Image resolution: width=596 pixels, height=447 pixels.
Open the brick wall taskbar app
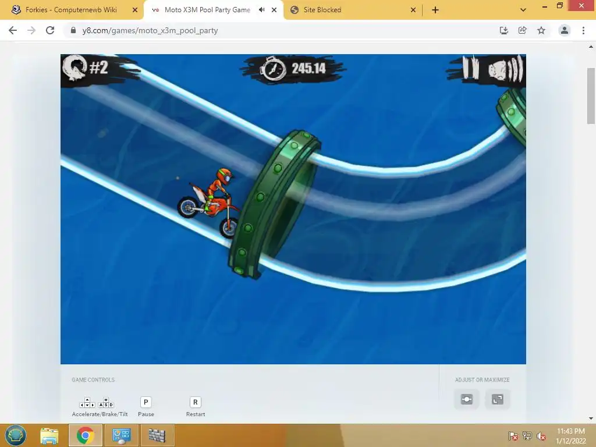(x=157, y=435)
